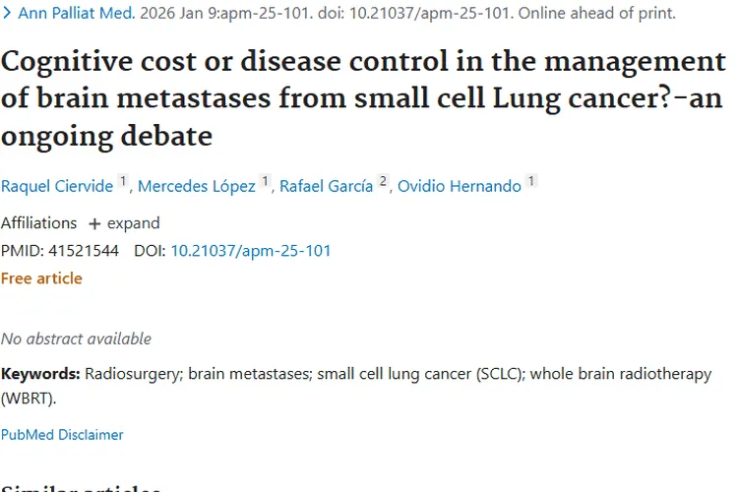This screenshot has height=492, width=738.
Task: Click the orange Free article label
Action: [x=41, y=278]
